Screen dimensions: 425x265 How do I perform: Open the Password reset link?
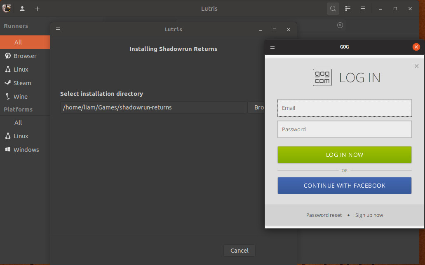[324, 215]
